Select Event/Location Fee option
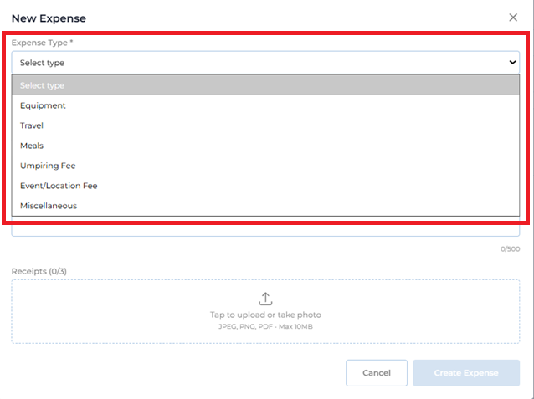534x399 pixels. tap(265, 186)
